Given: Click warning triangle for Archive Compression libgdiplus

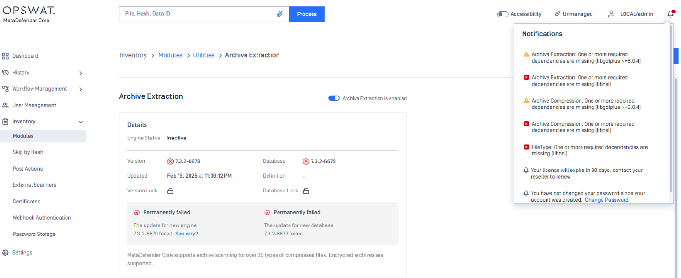Looking at the screenshot, I should point(526,101).
